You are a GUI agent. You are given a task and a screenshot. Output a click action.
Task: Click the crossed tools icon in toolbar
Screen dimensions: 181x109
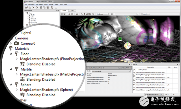click(x=52, y=8)
